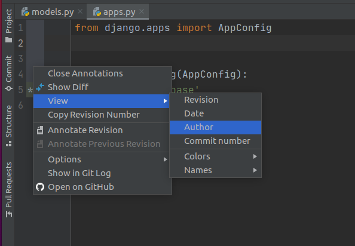Screen dimensions: 355x246
Task: Select Close Annotations from context menu
Action: click(102, 73)
